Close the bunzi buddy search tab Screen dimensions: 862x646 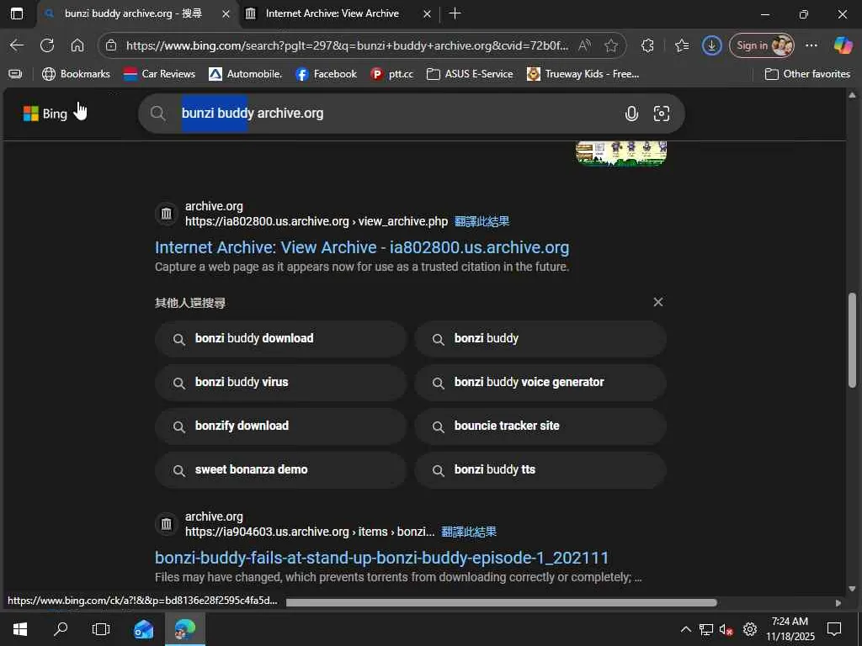tap(226, 14)
